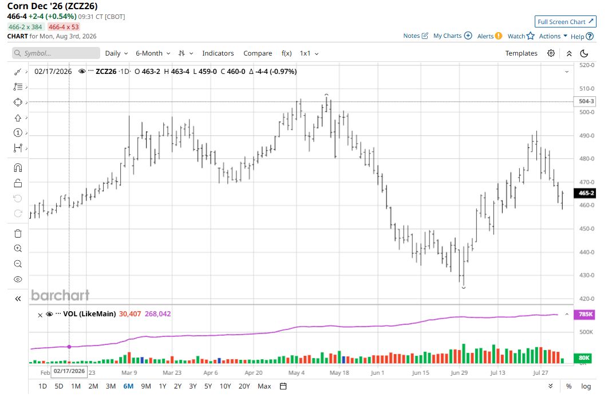This screenshot has height=412, width=612.
Task: Select the 3M range
Action: 111,386
